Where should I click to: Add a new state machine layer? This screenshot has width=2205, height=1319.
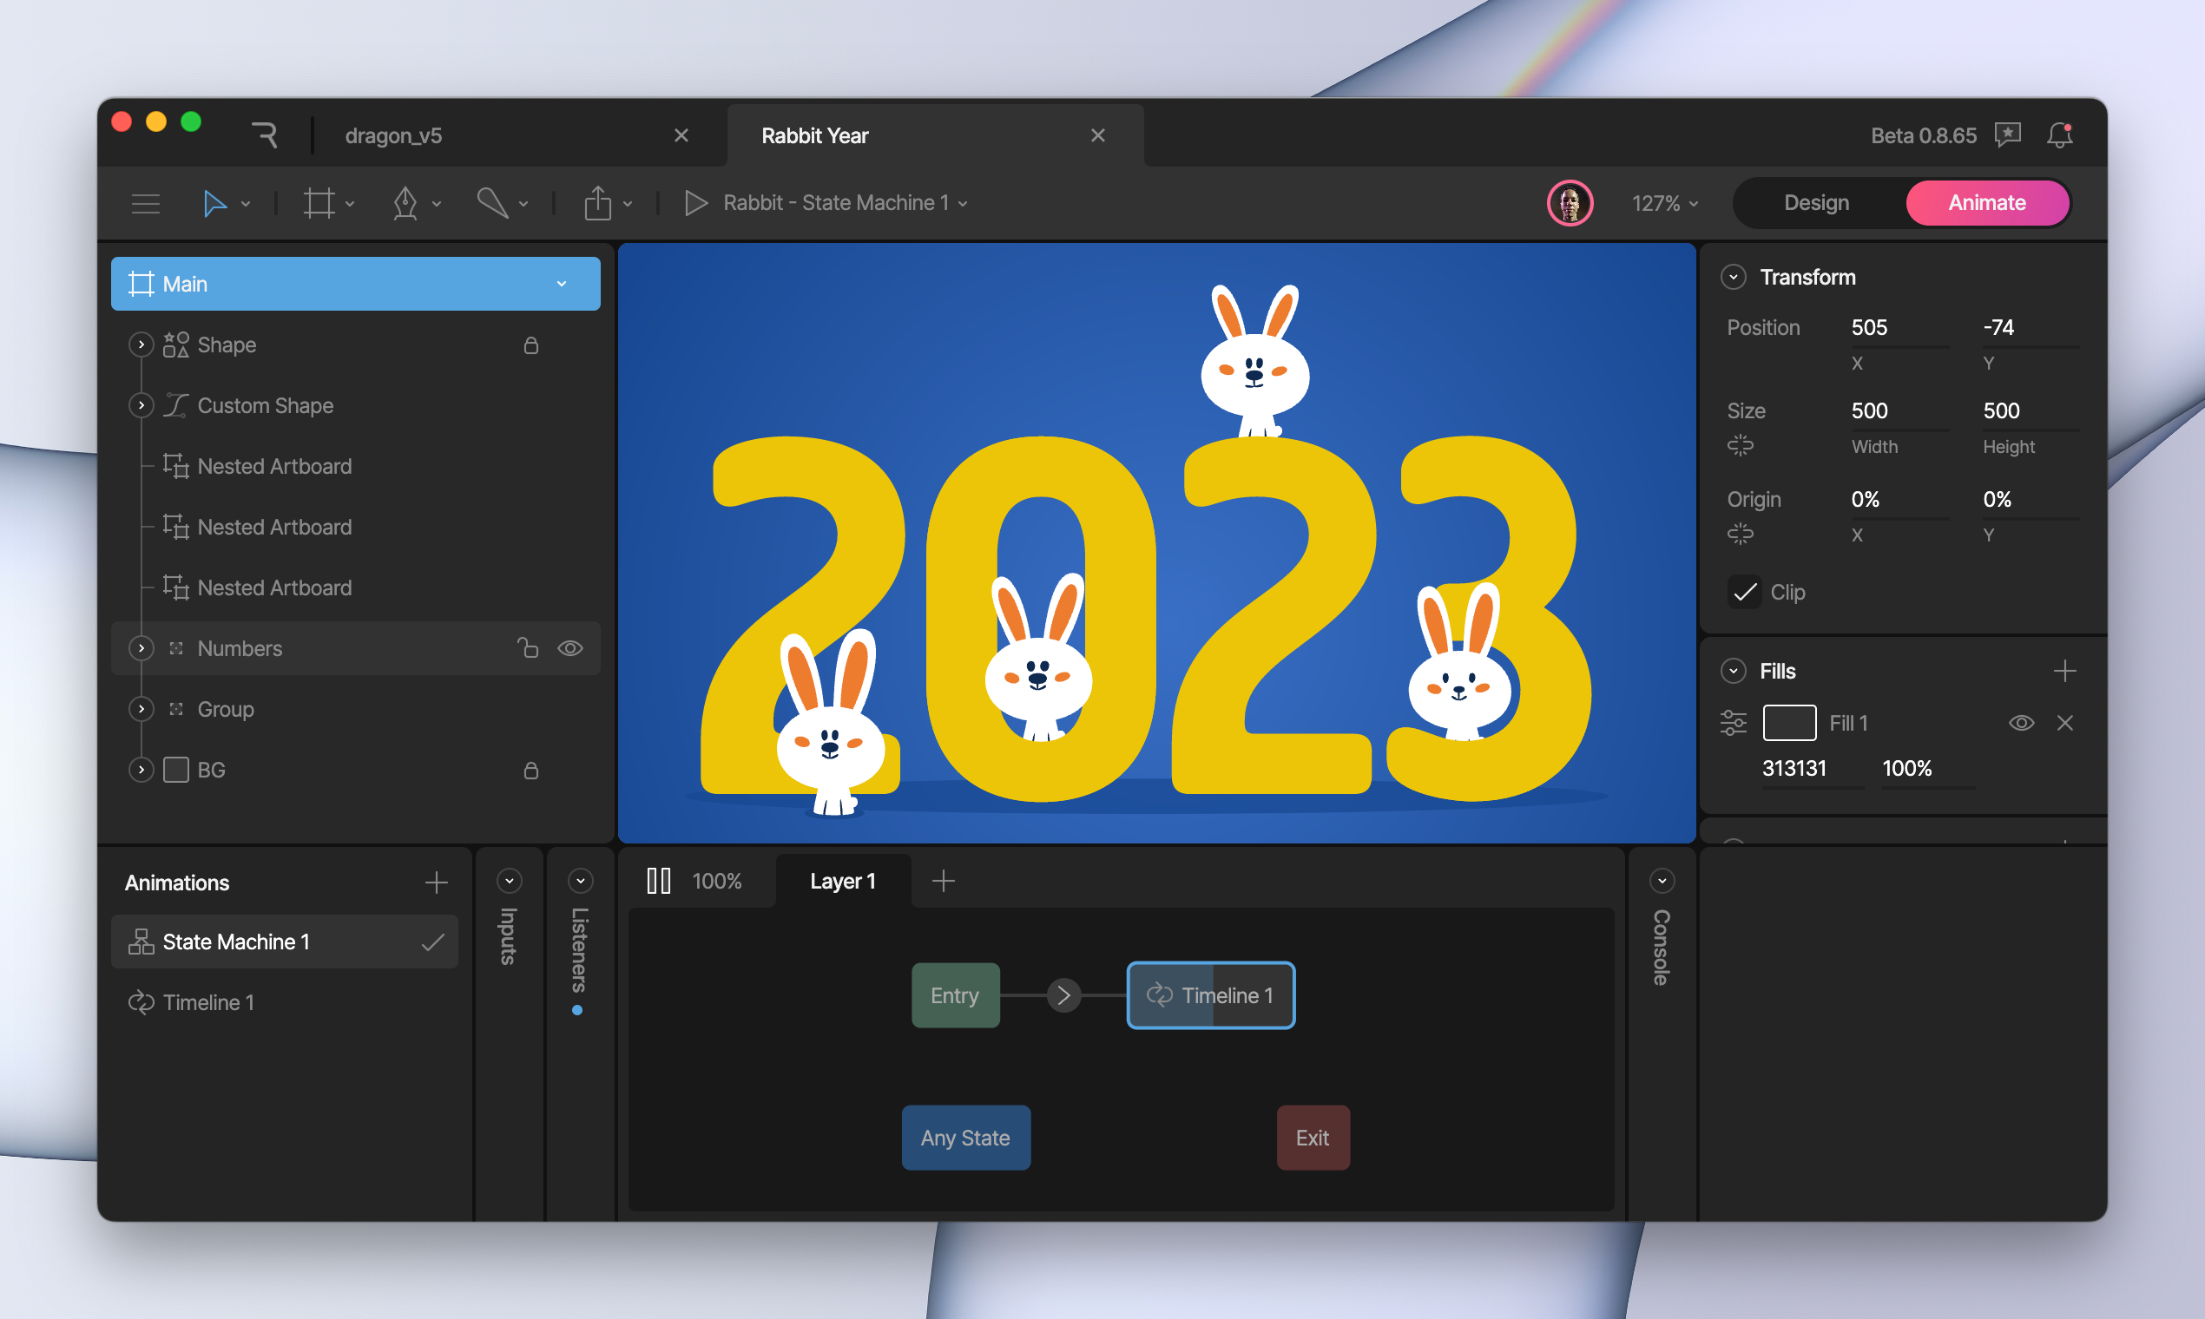(944, 881)
